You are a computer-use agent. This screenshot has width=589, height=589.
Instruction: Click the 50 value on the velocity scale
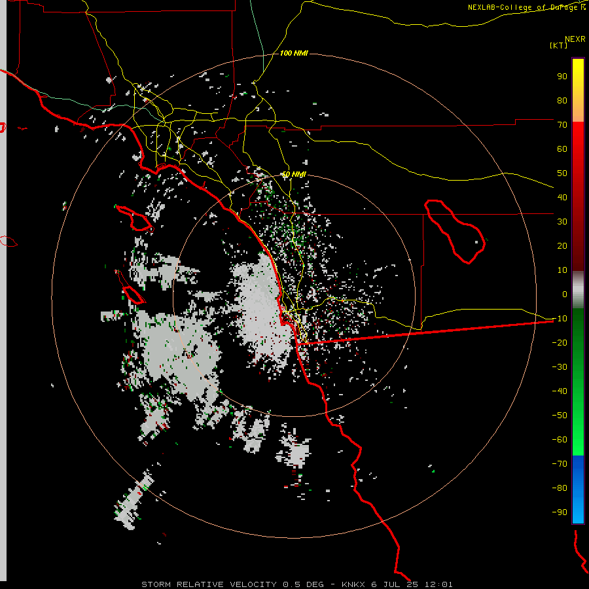click(562, 173)
